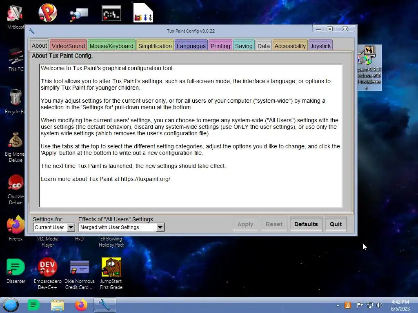Restore settings with Defaults button
This screenshot has width=418, height=313.
(x=306, y=225)
